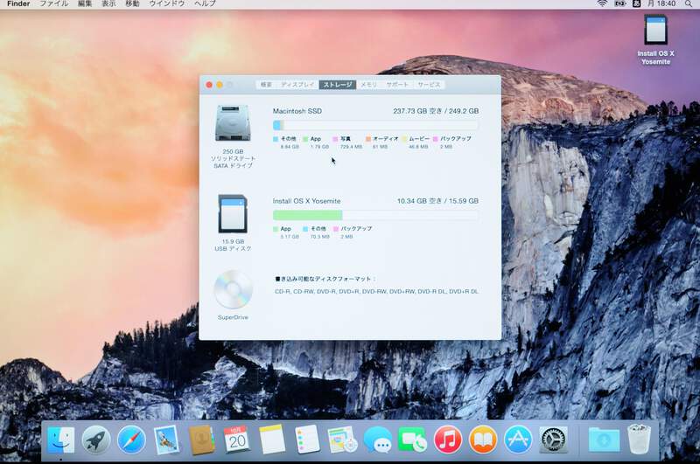The width and height of the screenshot is (700, 464).
Task: Switch to the メモリ tab
Action: click(x=368, y=85)
